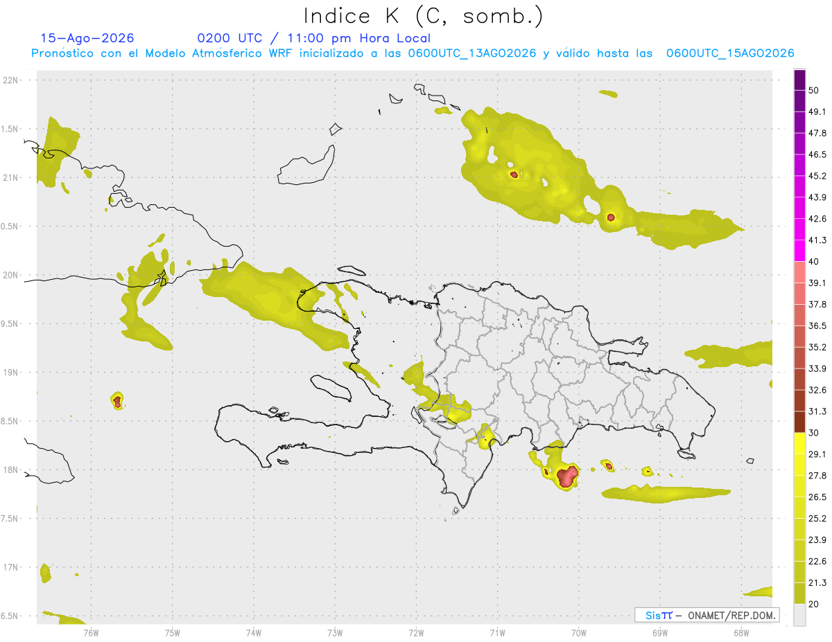Pick the bright yellow swatch between 29.1 and 30
Screen dimensions: 832x642
(799, 443)
